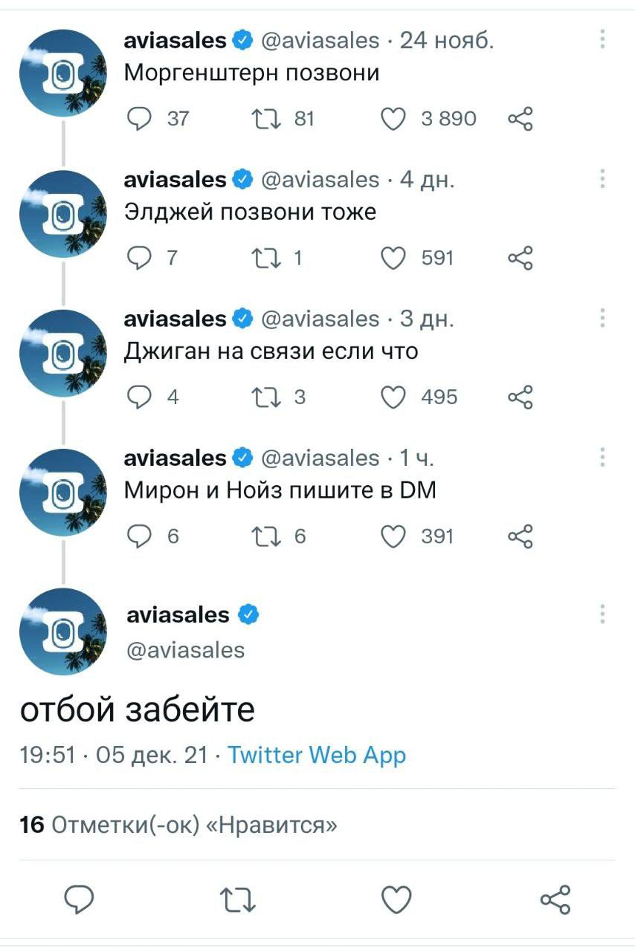Share the "Элджей позвони тоже" tweet
This screenshot has height=951, width=635.
(x=520, y=258)
